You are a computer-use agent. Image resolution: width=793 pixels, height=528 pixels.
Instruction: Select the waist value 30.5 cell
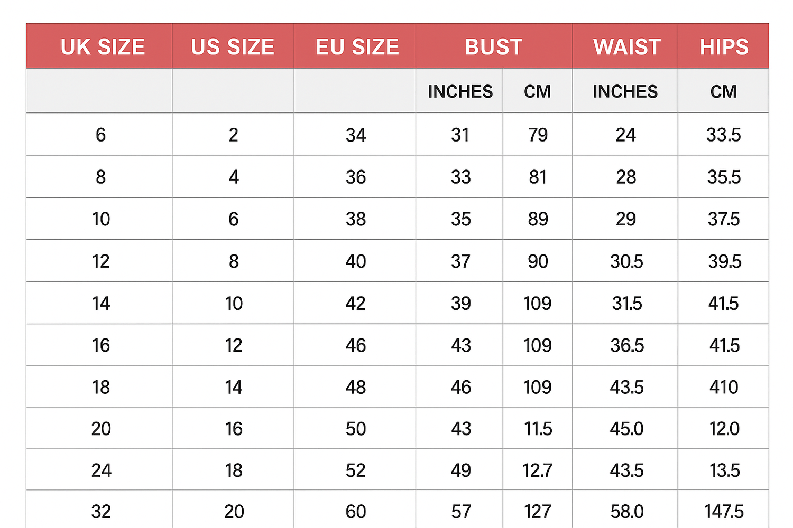(x=626, y=261)
